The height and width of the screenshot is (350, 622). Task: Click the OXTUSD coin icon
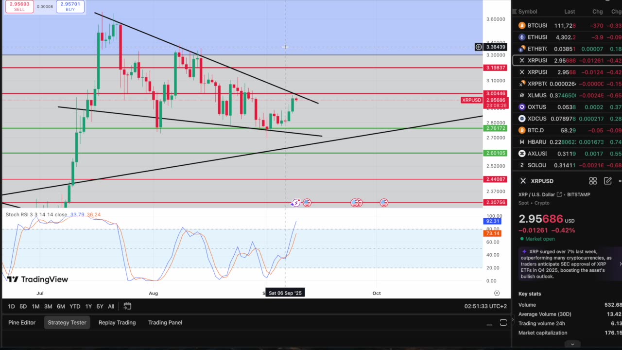[x=522, y=107]
